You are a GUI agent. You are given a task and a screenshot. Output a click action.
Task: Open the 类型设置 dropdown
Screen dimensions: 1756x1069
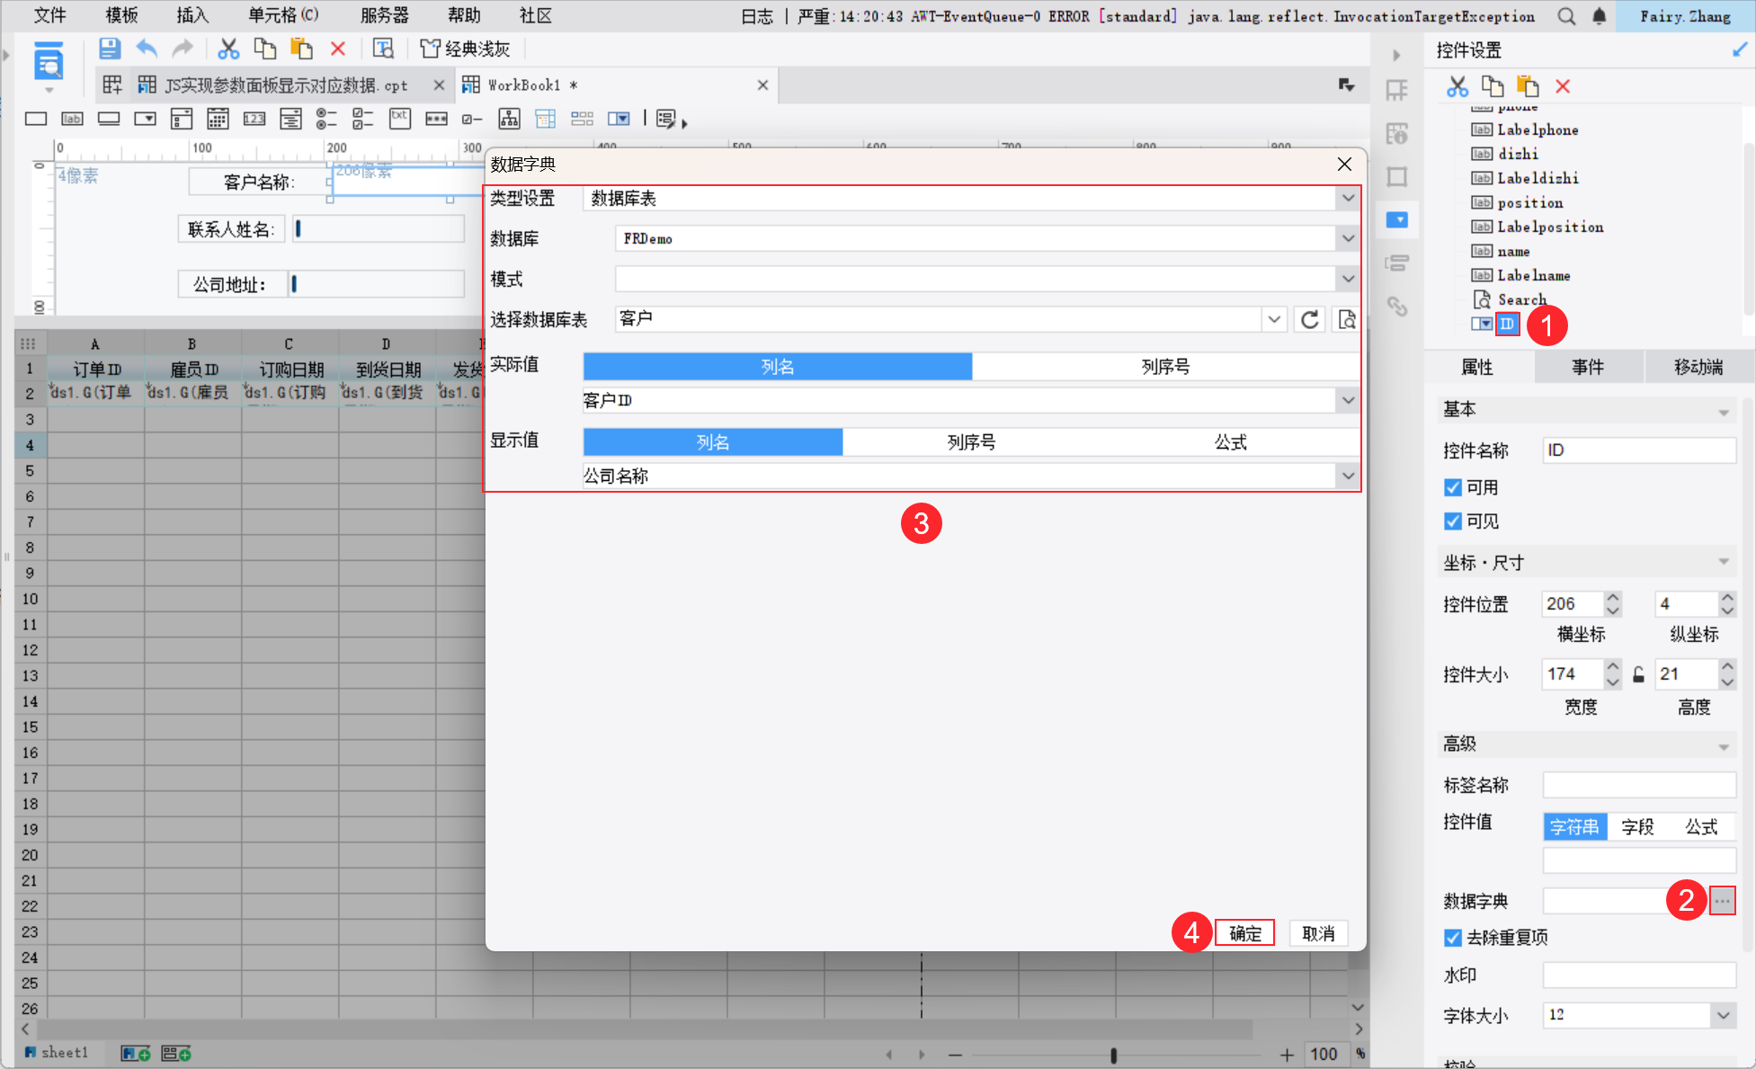pos(1348,199)
